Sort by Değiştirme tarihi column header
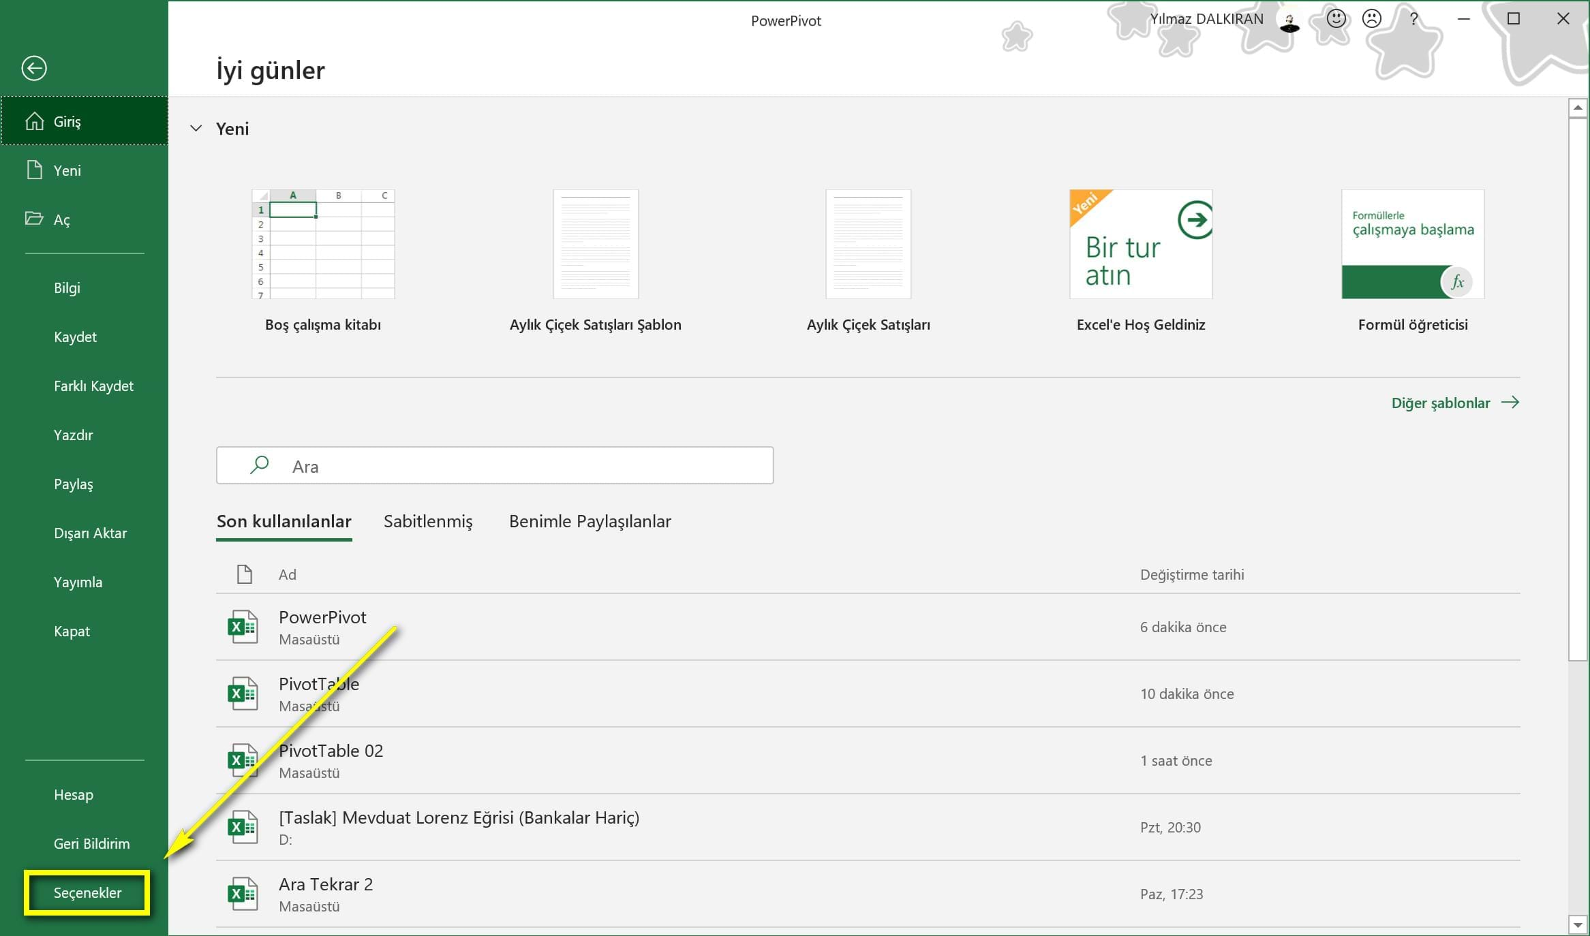 pos(1192,574)
